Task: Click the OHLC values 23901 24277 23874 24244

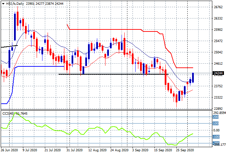Action: point(45,4)
